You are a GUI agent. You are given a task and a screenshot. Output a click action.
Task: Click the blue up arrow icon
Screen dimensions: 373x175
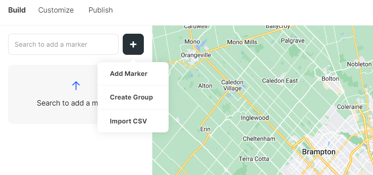76,86
